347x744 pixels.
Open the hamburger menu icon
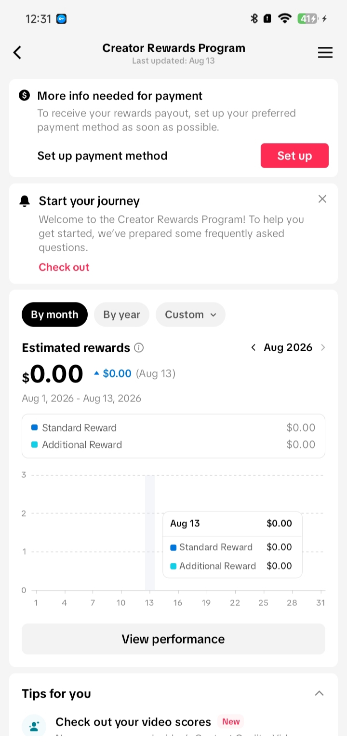pyautogui.click(x=325, y=53)
